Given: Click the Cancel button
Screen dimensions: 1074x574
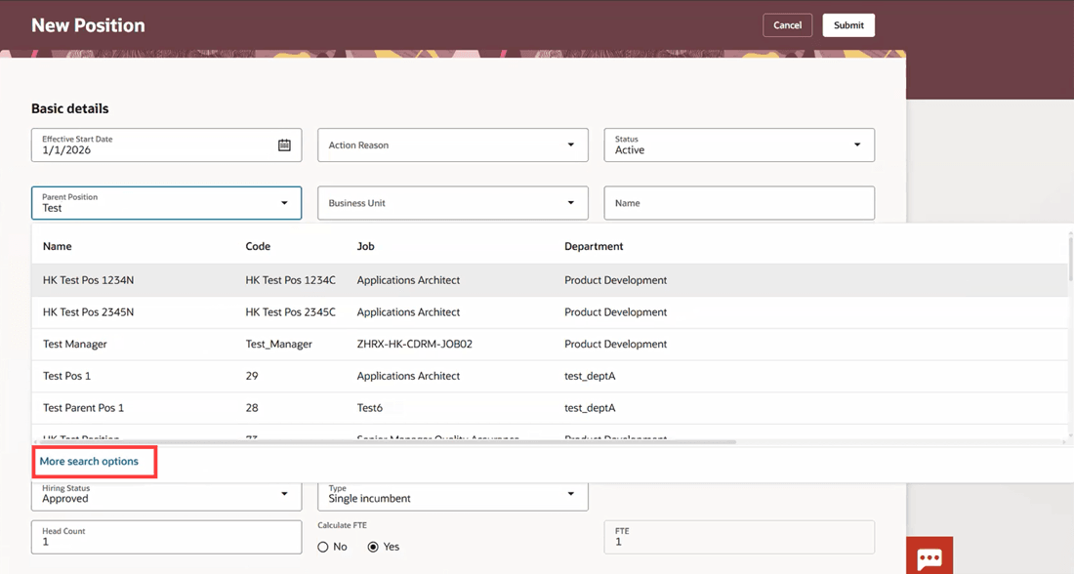Looking at the screenshot, I should [x=788, y=25].
